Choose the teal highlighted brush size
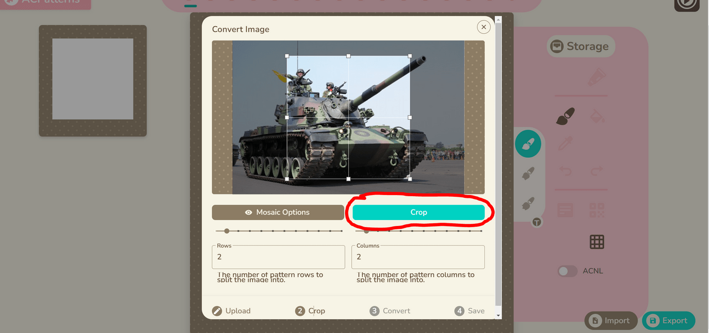This screenshot has width=709, height=333. point(528,145)
